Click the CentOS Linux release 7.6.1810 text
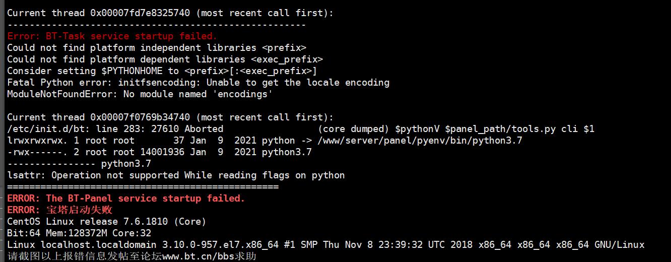The height and width of the screenshot is (262, 671). [x=107, y=222]
